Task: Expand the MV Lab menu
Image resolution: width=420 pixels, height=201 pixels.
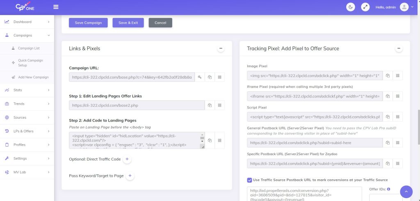Action: click(48, 172)
